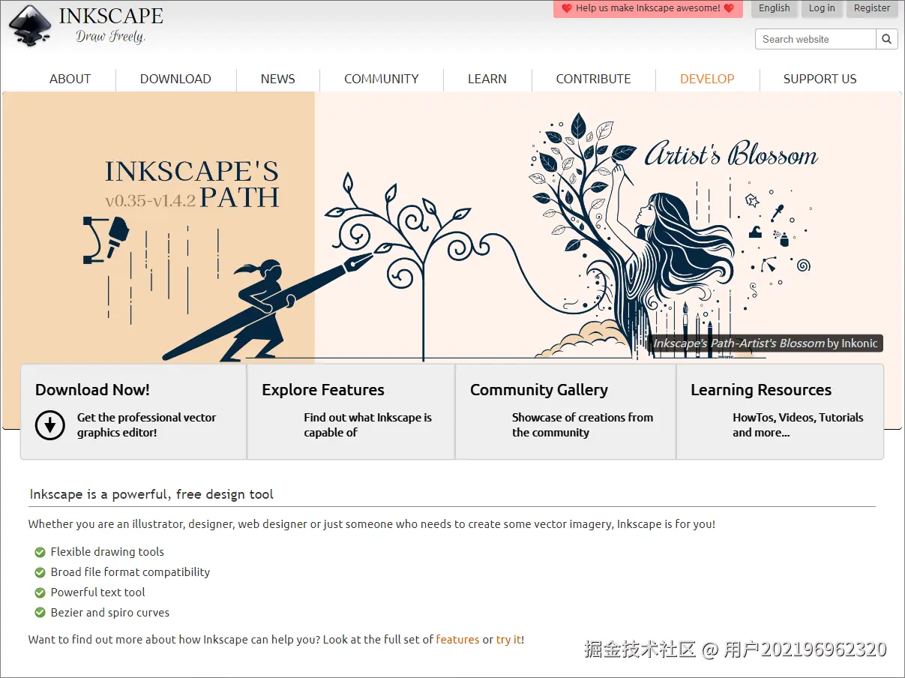This screenshot has height=678, width=905.
Task: Click the Inkscape's Path-Artist's Blossom caption link
Action: pos(739,343)
